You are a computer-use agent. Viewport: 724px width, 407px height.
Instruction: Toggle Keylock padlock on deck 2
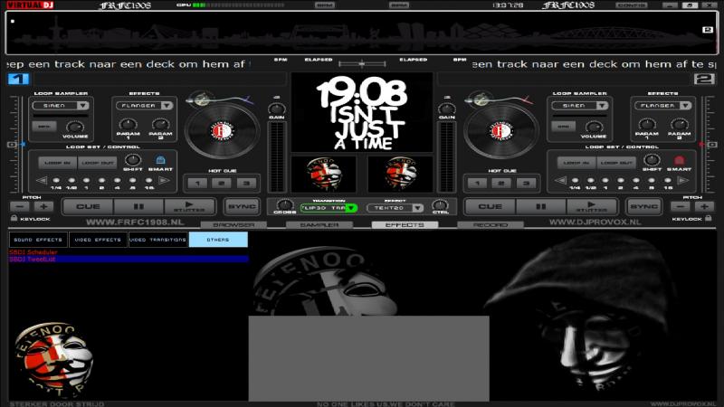pyautogui.click(x=709, y=218)
